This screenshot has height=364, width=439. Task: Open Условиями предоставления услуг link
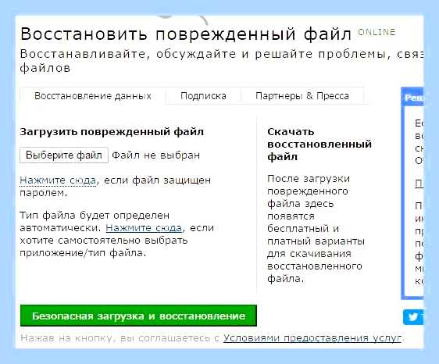pos(312,338)
